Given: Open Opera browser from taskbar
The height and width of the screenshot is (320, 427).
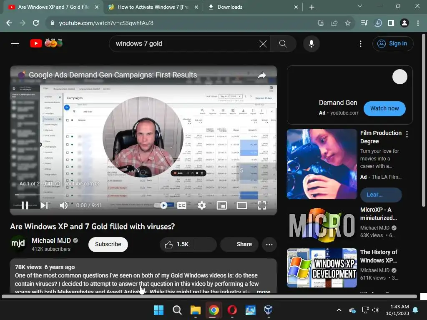Looking at the screenshot, I should pos(232,310).
